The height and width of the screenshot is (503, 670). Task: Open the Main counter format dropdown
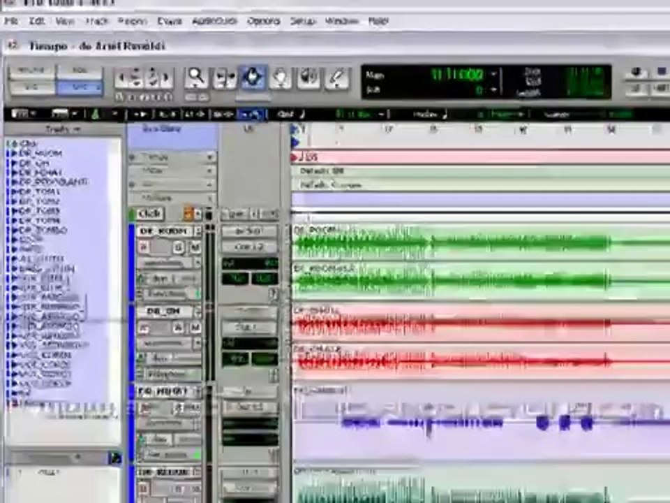click(x=494, y=75)
